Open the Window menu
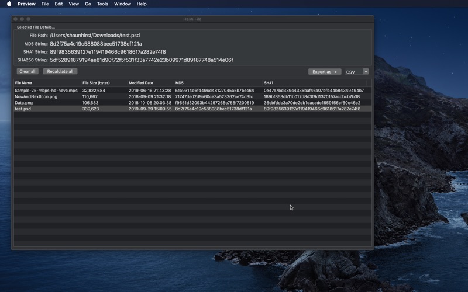The width and height of the screenshot is (468, 292). (122, 4)
